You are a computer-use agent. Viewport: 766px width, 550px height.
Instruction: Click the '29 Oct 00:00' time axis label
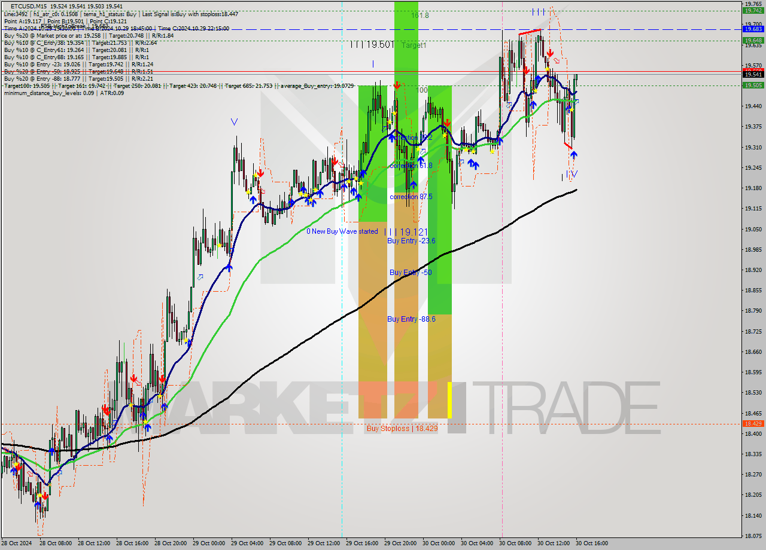[x=210, y=543]
